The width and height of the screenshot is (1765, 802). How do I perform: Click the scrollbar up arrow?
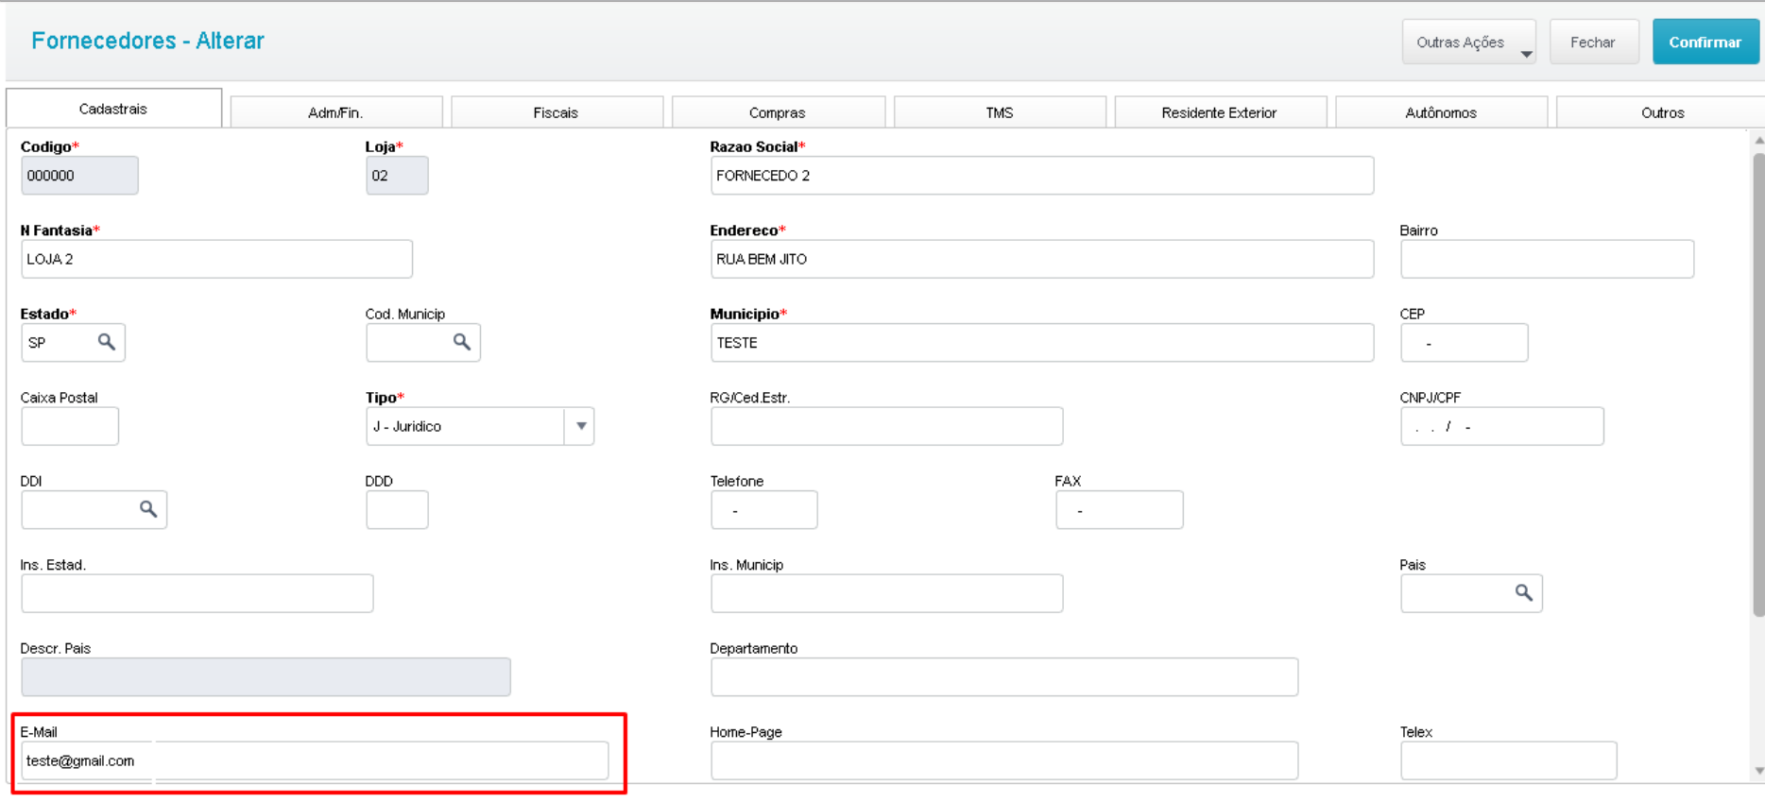point(1758,140)
